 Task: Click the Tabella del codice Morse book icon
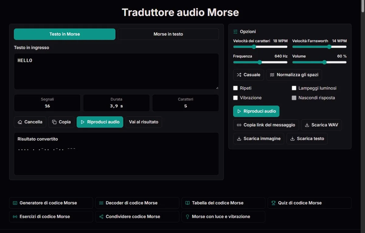pos(188,203)
